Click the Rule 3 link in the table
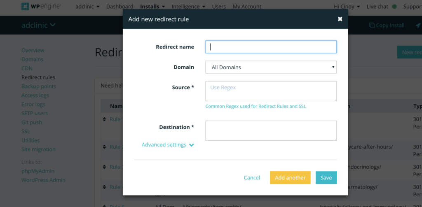The image size is (422, 207). point(116,167)
